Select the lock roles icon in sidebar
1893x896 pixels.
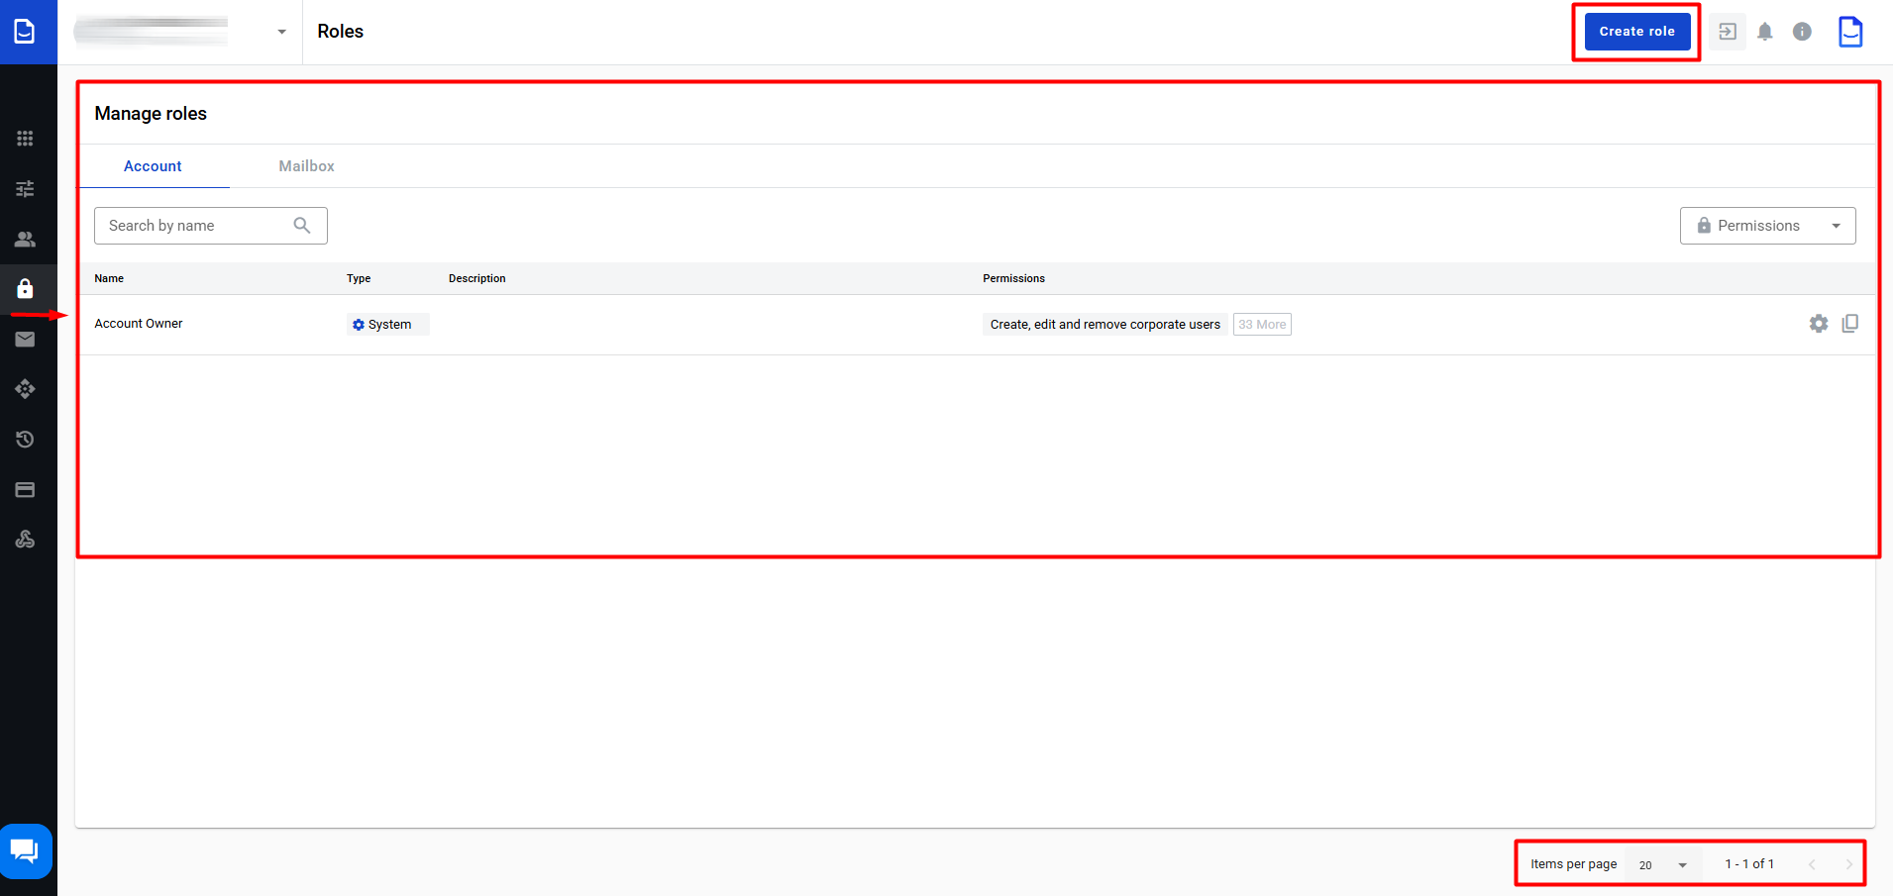(x=25, y=289)
